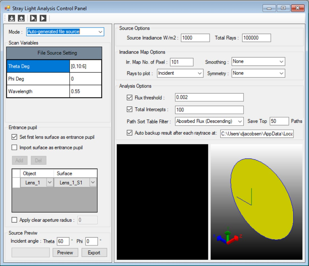This screenshot has height=266, width=309.
Task: Open the Rays to plot dropdown
Action: click(x=200, y=73)
